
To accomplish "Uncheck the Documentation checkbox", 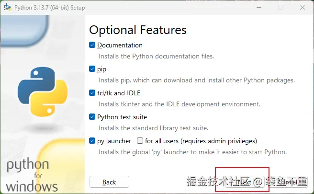I will coord(92,45).
